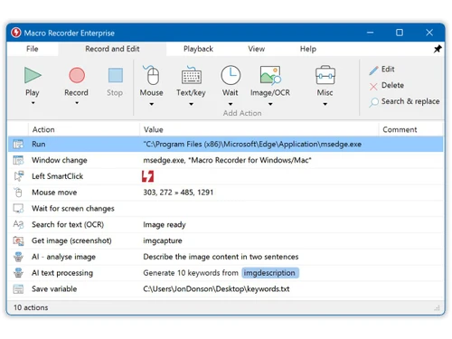
Task: Add a Mouse action via its icon
Action: coord(151,75)
